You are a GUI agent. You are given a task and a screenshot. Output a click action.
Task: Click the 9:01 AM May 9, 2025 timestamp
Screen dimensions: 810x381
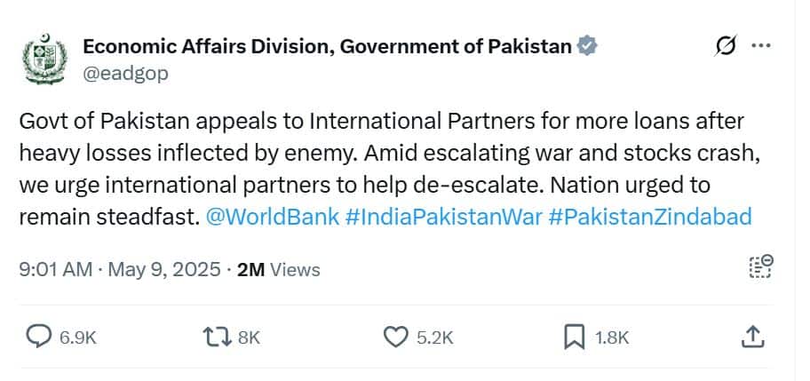pos(120,269)
